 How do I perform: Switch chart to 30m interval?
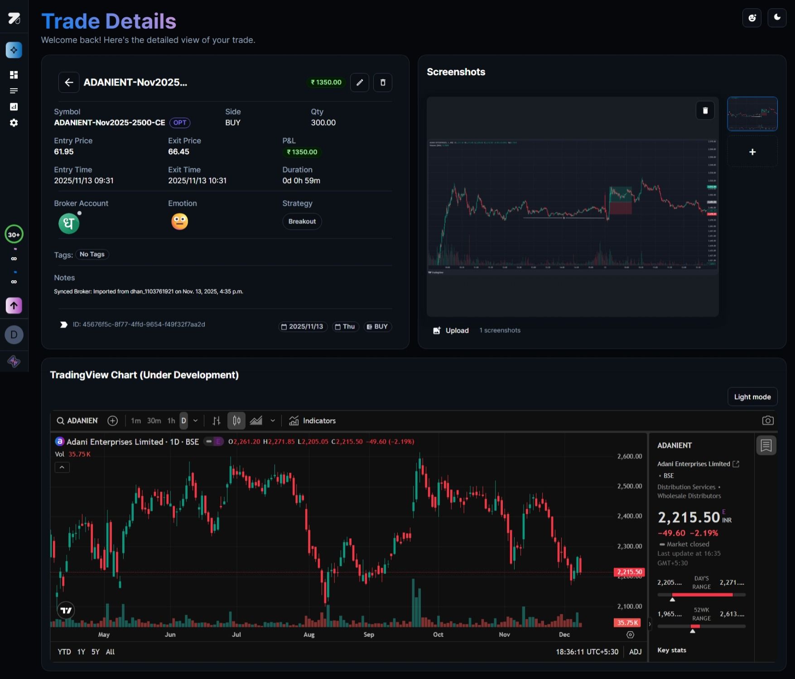[x=154, y=421]
